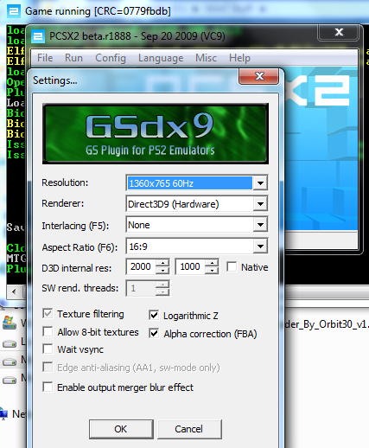Decrease D3D internal height with down arrow
The image size is (369, 448).
point(212,271)
